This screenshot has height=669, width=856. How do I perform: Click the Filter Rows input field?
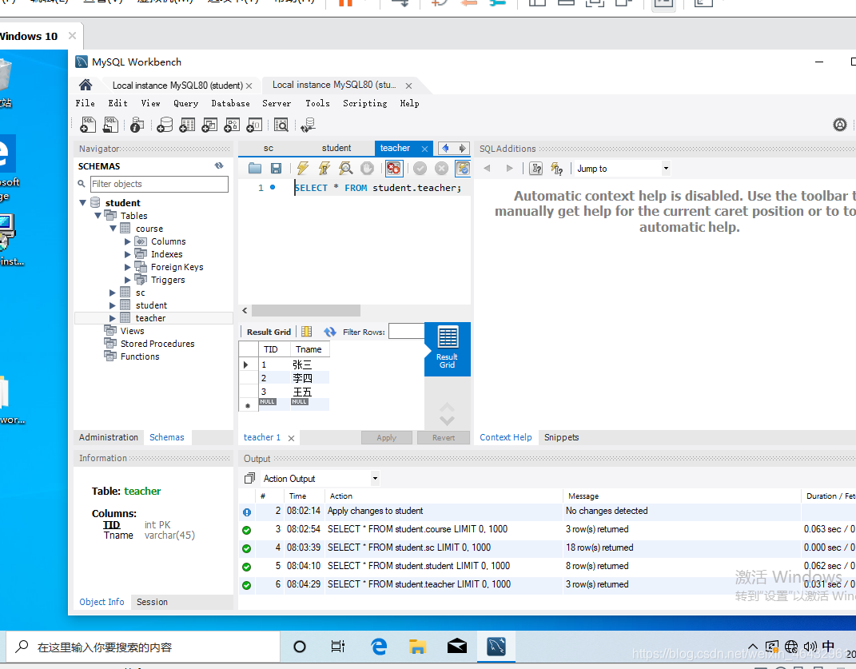(407, 331)
